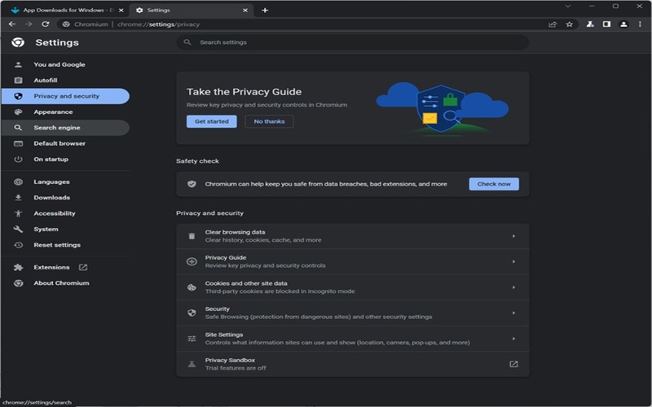Image resolution: width=652 pixels, height=407 pixels.
Task: Click the Safety check shield icon
Action: 192,184
